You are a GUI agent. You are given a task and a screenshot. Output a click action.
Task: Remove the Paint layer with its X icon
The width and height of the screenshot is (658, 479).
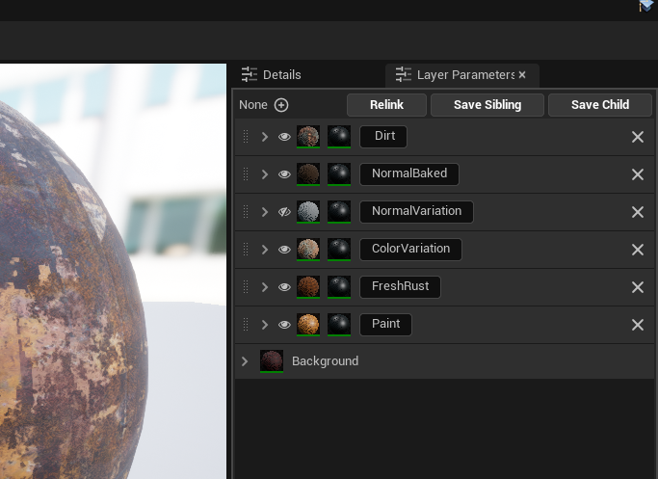point(638,325)
